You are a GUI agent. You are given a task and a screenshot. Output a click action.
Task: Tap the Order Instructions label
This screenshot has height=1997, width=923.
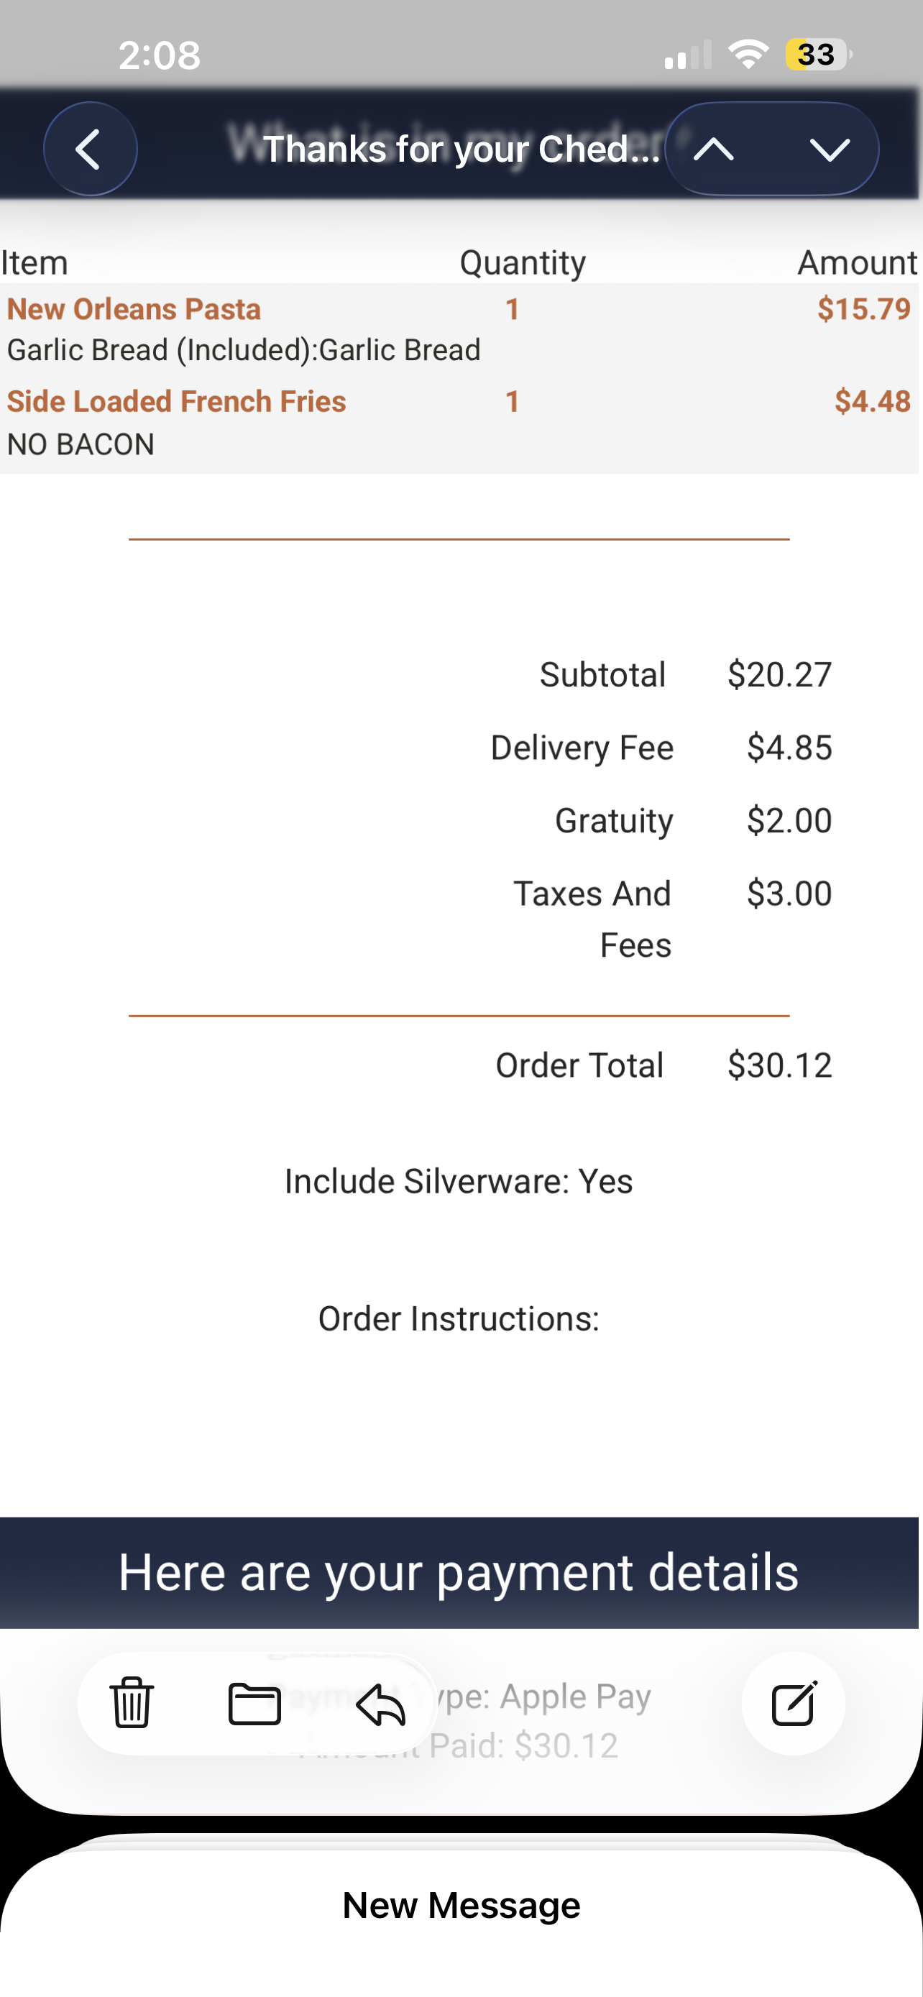(459, 1318)
